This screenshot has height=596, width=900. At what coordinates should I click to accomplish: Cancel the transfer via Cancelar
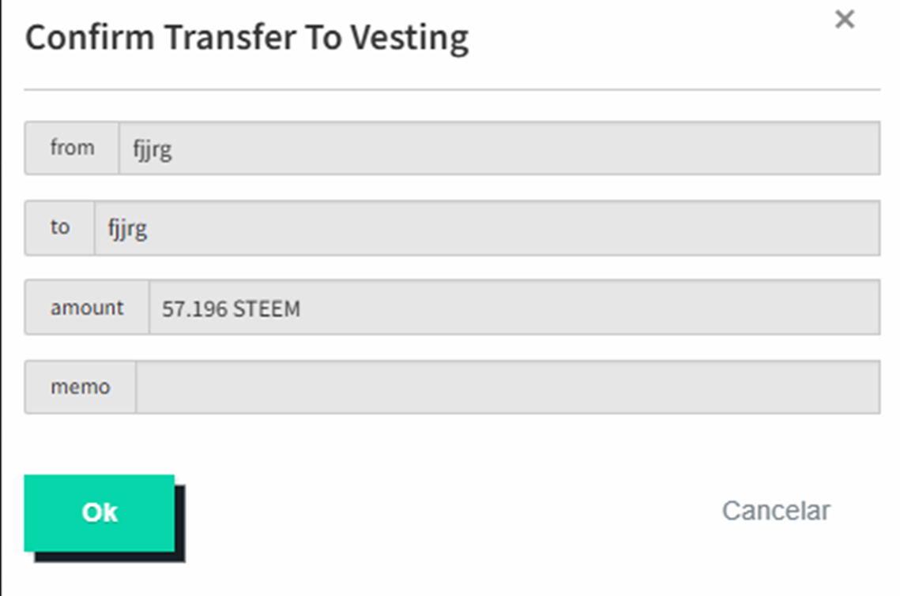click(x=776, y=511)
